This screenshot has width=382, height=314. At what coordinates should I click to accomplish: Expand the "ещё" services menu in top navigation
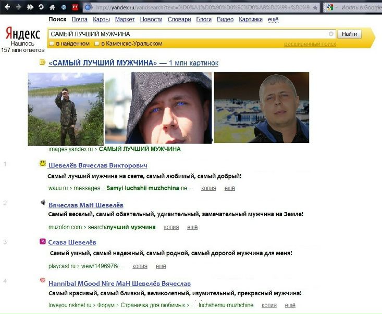click(273, 20)
